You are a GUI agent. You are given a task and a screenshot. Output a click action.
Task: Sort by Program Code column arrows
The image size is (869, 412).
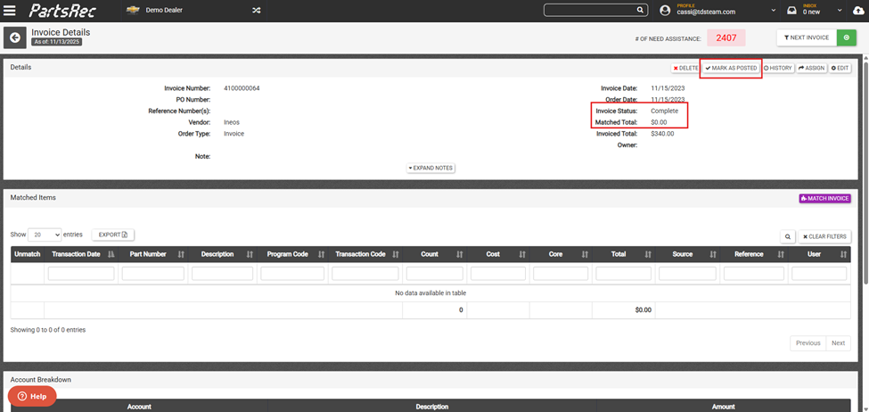322,254
